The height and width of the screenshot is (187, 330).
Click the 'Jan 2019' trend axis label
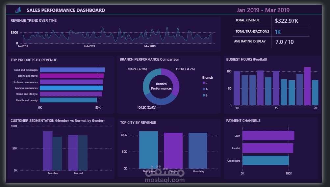point(23,46)
